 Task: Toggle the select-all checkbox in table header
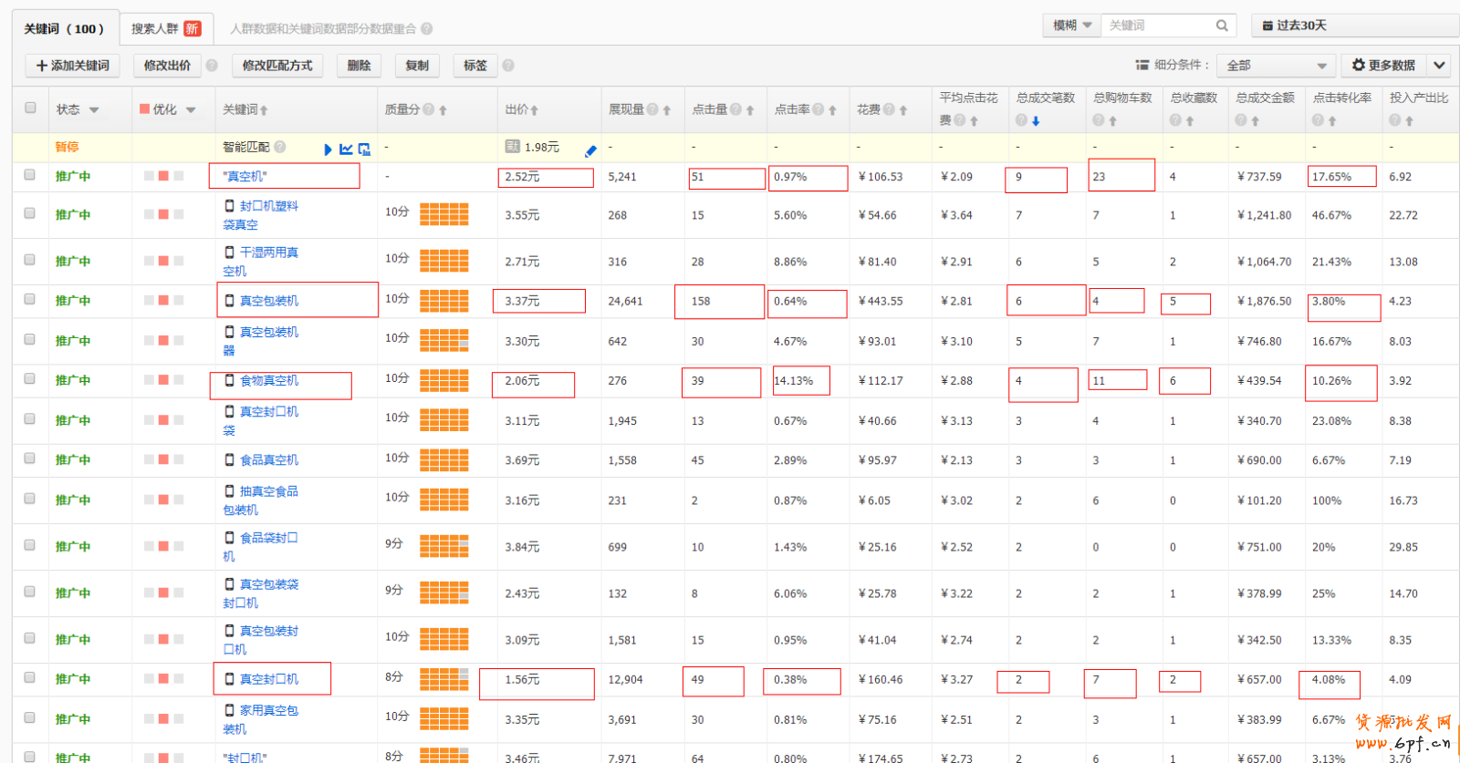tap(30, 108)
